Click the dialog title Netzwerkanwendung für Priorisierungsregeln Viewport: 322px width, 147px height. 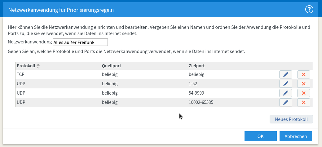[61, 10]
